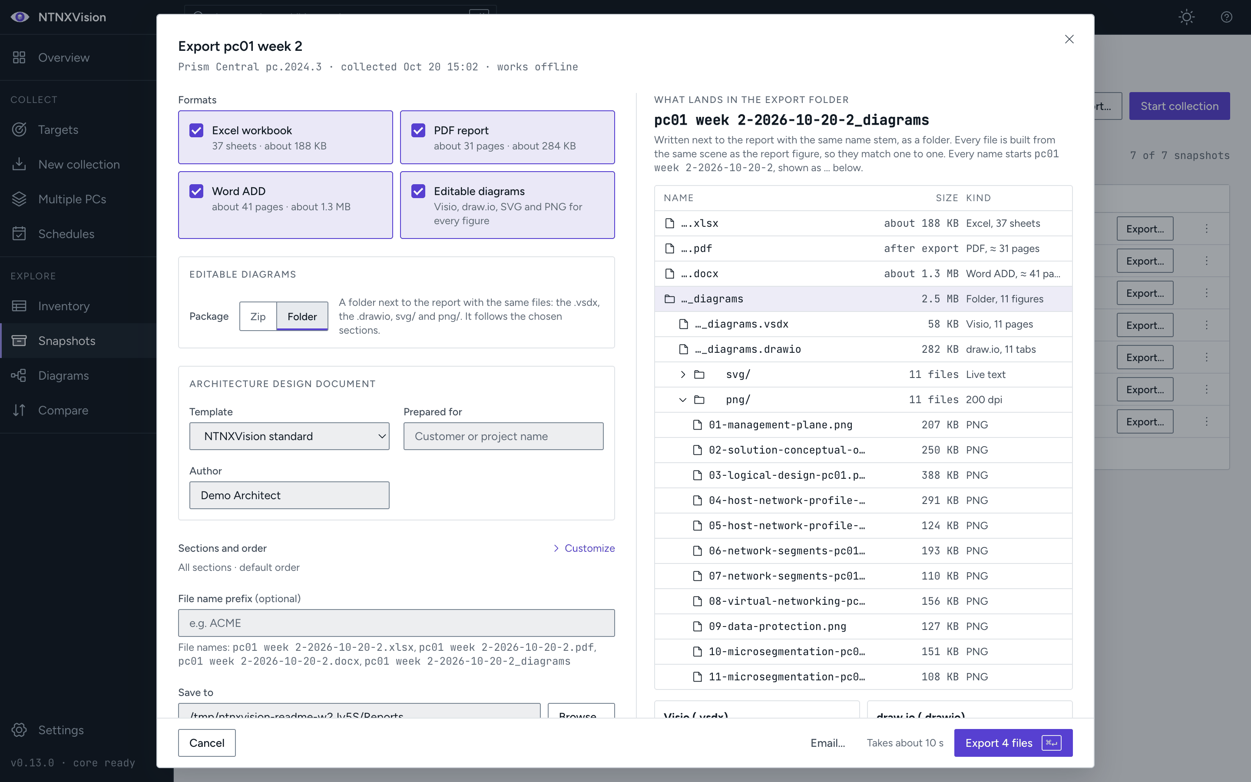Uncheck the Excel workbook format
Screen dimensions: 1251x782
pos(196,130)
